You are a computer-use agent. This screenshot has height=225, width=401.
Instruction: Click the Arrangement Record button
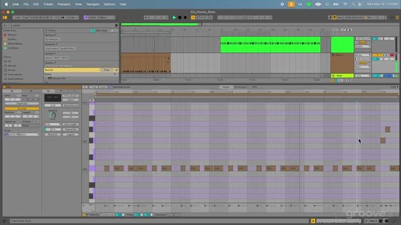pos(185,17)
